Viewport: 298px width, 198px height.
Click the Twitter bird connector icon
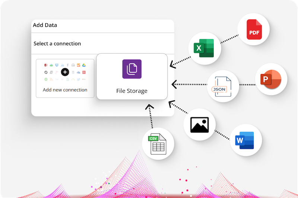tap(79, 79)
